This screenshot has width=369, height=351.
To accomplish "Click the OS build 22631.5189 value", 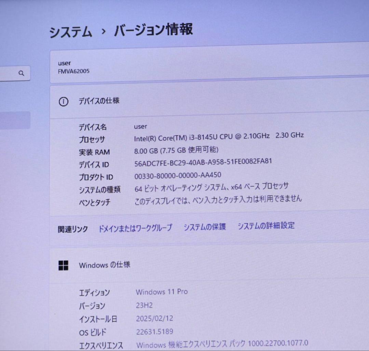I will pos(154,331).
